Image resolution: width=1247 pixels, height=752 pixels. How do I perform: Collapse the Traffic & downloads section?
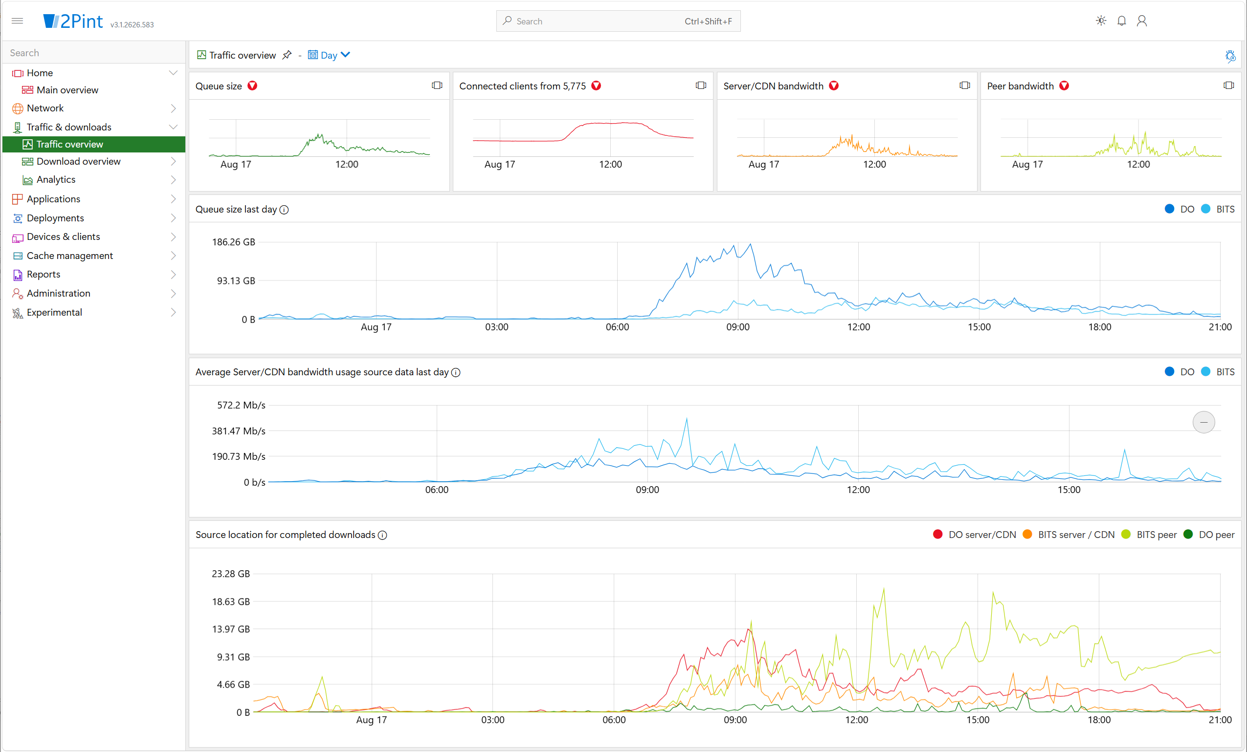click(173, 127)
